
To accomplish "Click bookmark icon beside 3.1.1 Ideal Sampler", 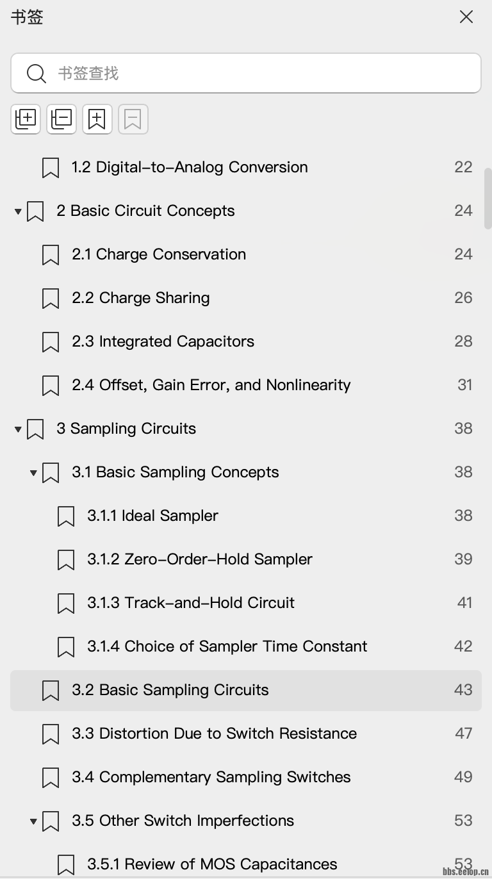I will click(66, 516).
